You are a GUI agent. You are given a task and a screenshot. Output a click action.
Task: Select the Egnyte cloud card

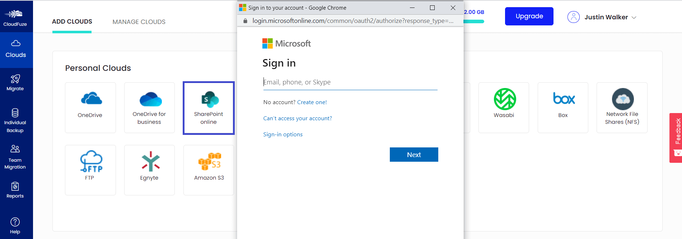pos(149,170)
